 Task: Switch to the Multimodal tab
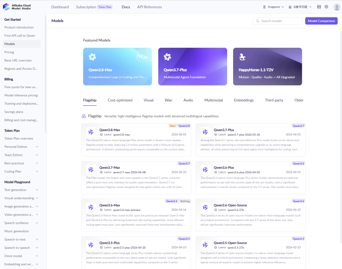tap(213, 100)
